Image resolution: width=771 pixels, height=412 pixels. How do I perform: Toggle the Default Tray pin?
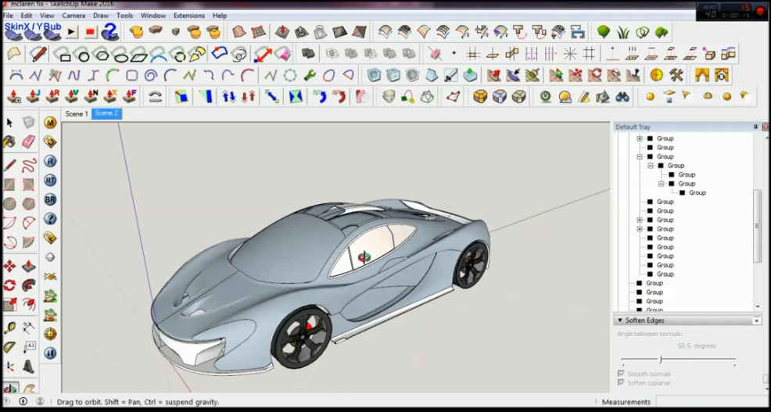(756, 127)
